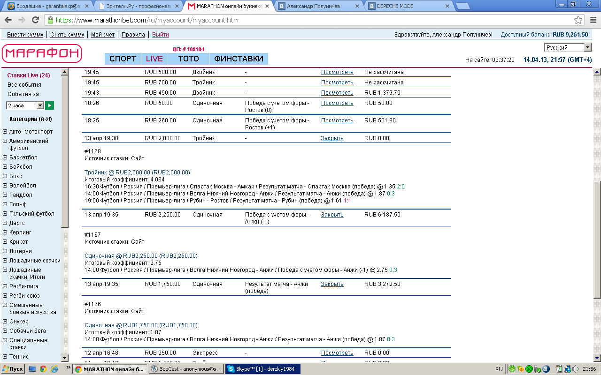Click Закрыть for the RUB 2,250.00 bet
601x375 pixels.
[x=332, y=215]
